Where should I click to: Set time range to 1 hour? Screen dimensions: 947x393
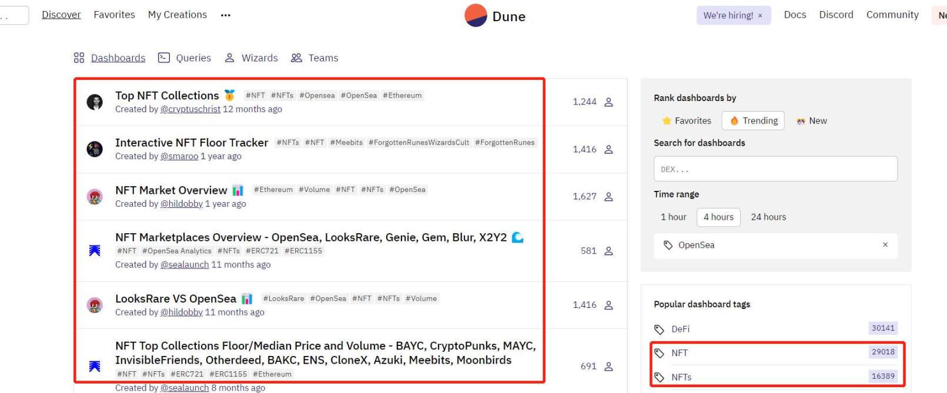[673, 217]
